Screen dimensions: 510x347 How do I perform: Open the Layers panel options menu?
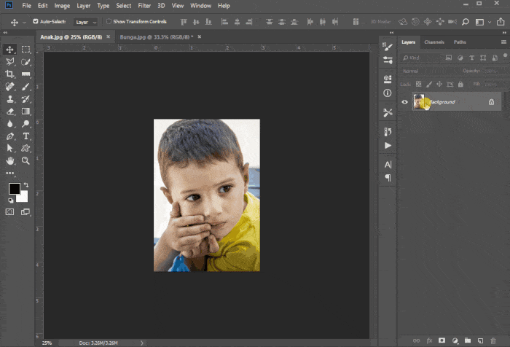[503, 42]
